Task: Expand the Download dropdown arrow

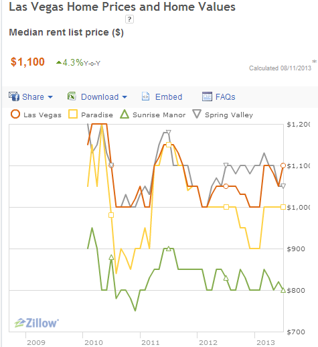Action: click(x=125, y=97)
